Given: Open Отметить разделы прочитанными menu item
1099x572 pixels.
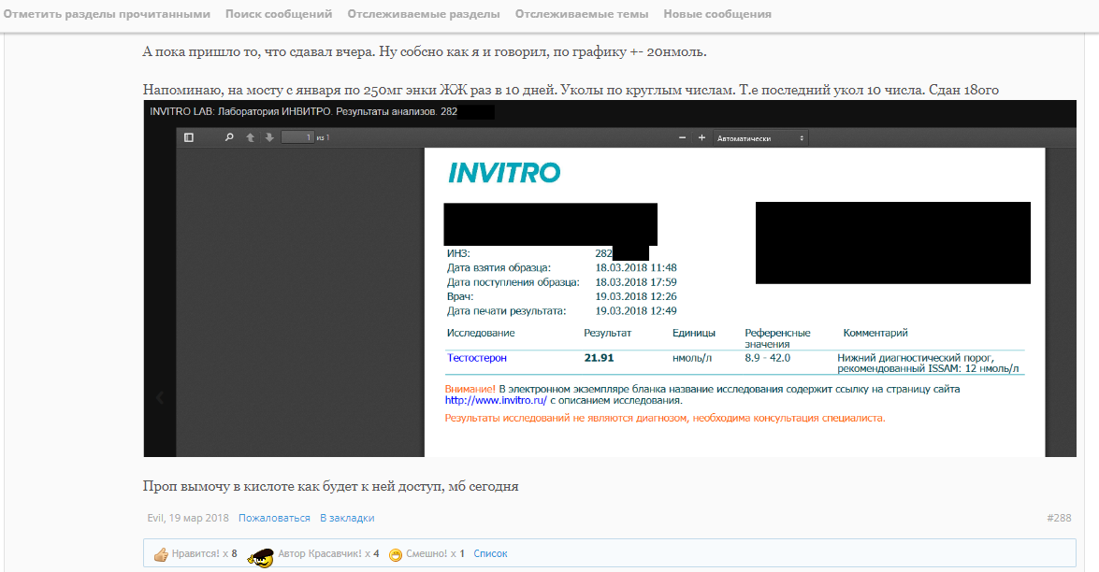Looking at the screenshot, I should coord(107,14).
